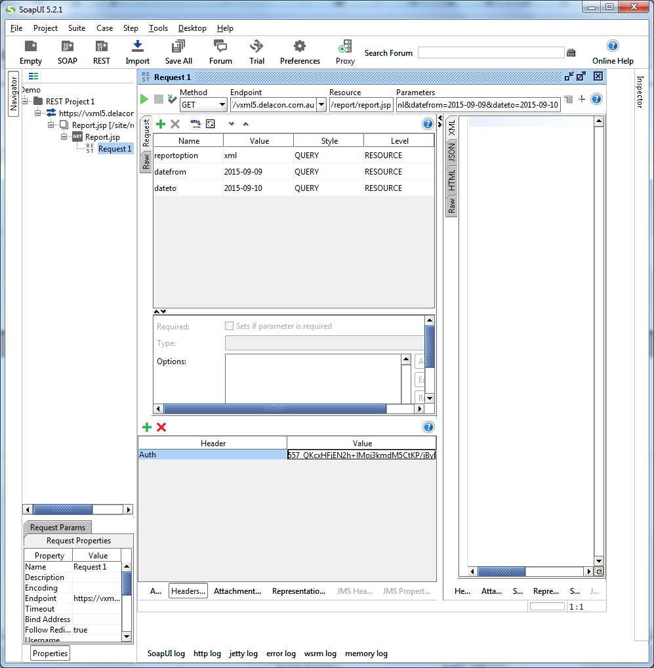Click the Proxy toolbar icon
Image resolution: width=654 pixels, height=668 pixels.
pyautogui.click(x=345, y=47)
